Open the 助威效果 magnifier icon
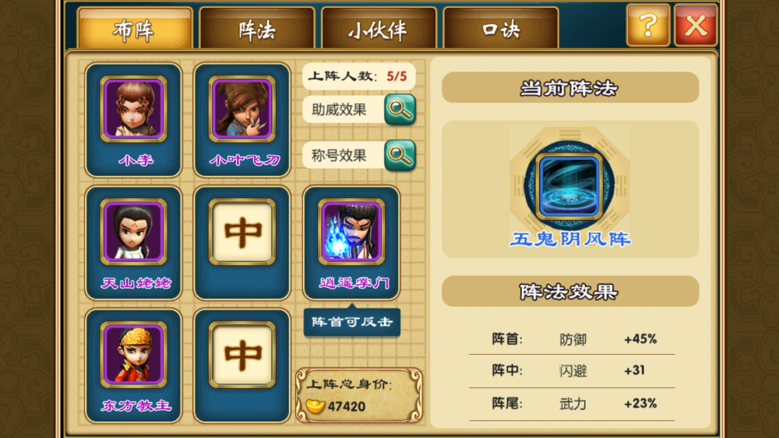 pos(400,109)
